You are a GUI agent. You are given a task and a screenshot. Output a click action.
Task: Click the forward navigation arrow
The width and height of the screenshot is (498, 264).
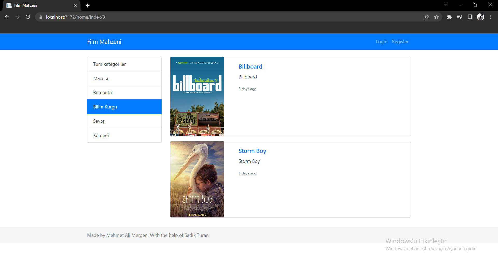(17, 17)
